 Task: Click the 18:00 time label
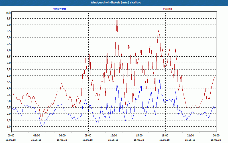point(165,136)
